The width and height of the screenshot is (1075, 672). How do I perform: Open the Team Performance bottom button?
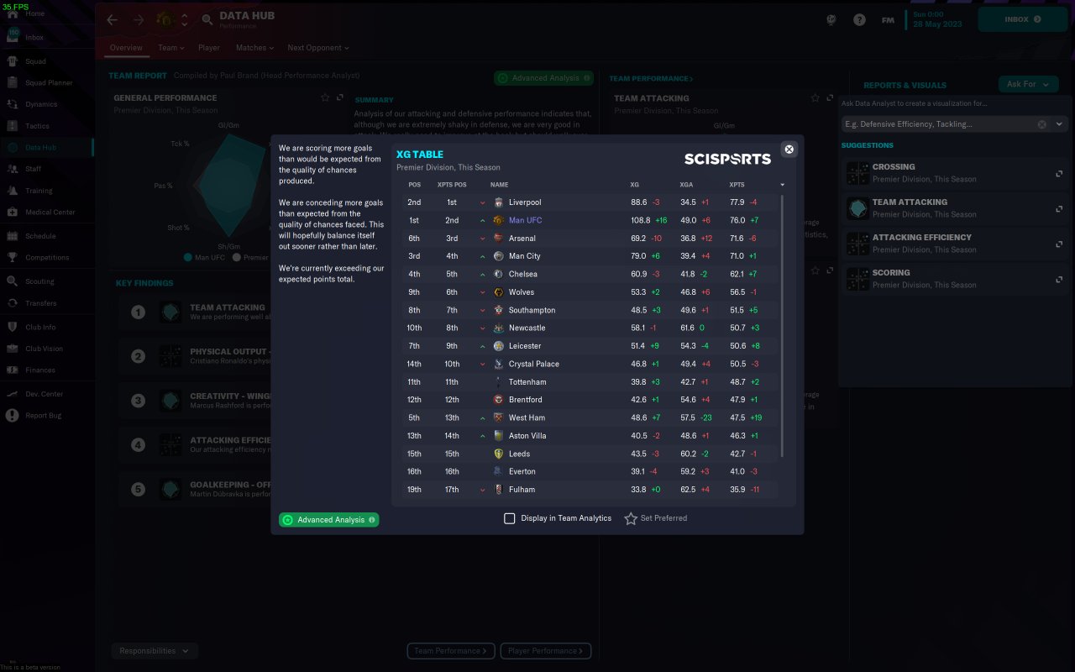[451, 651]
